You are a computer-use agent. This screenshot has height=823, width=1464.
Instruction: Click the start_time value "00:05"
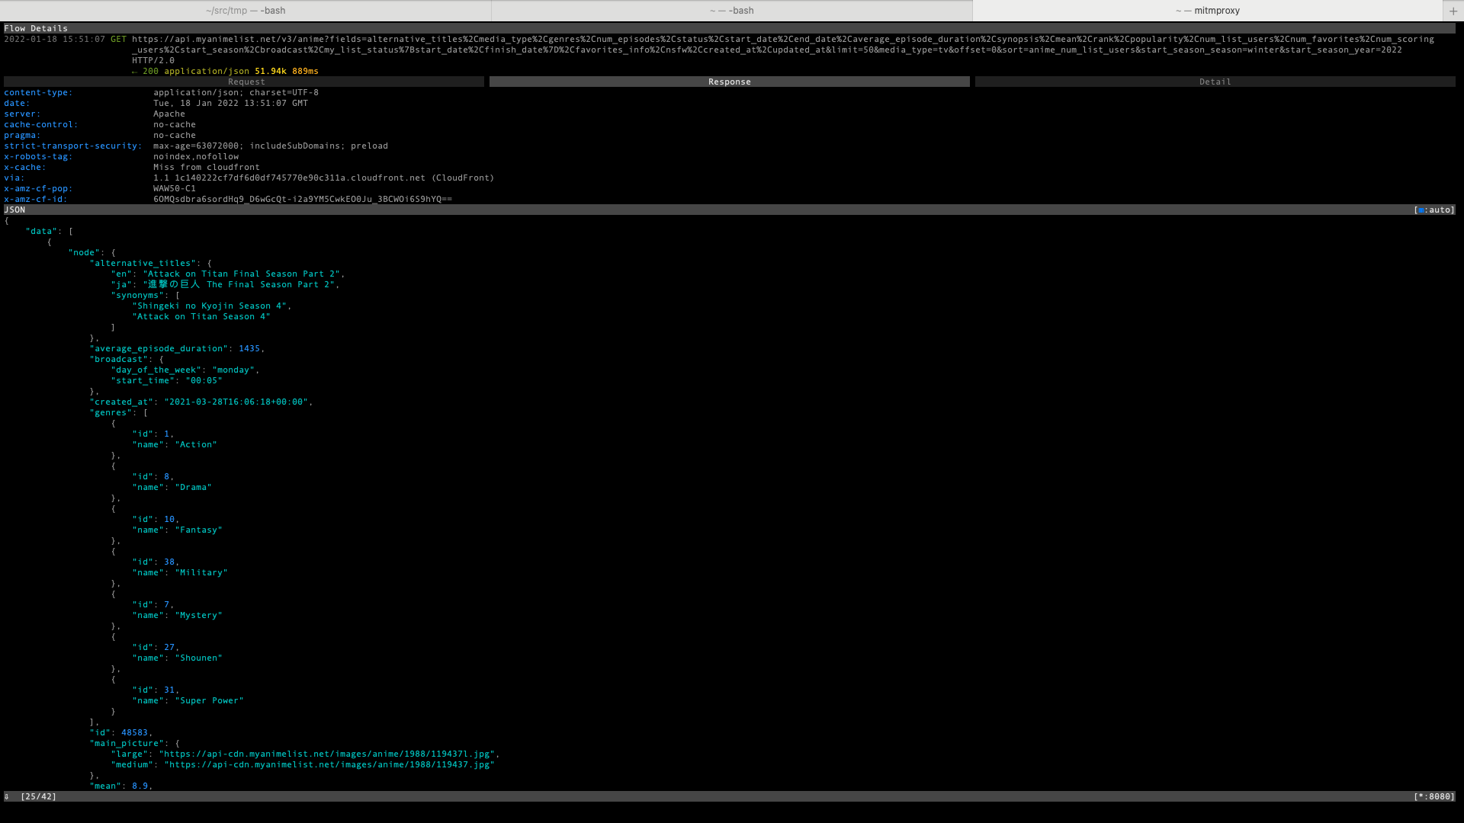[x=204, y=380]
